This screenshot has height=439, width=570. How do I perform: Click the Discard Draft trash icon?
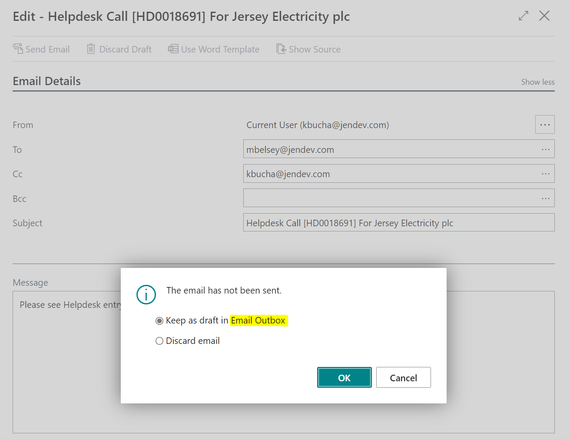(x=91, y=49)
